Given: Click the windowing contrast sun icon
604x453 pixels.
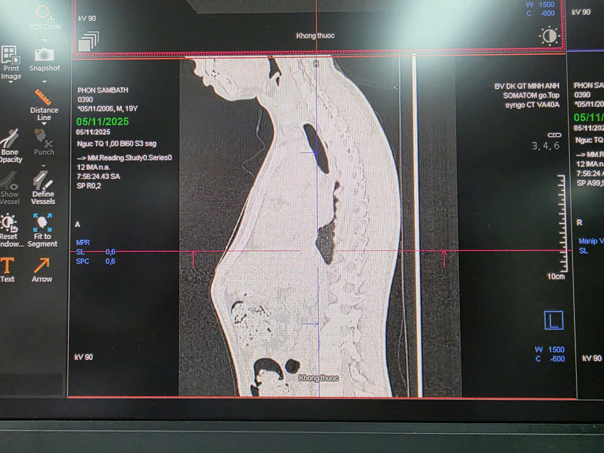Looking at the screenshot, I should pyautogui.click(x=549, y=36).
